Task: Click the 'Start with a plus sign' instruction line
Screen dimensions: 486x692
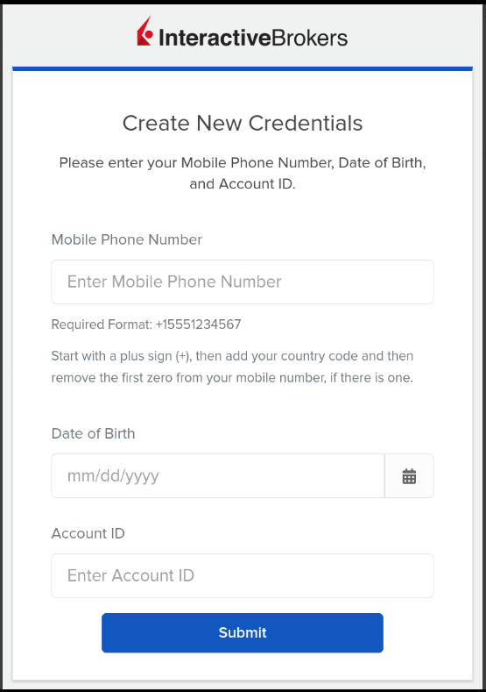Action: [x=232, y=356]
